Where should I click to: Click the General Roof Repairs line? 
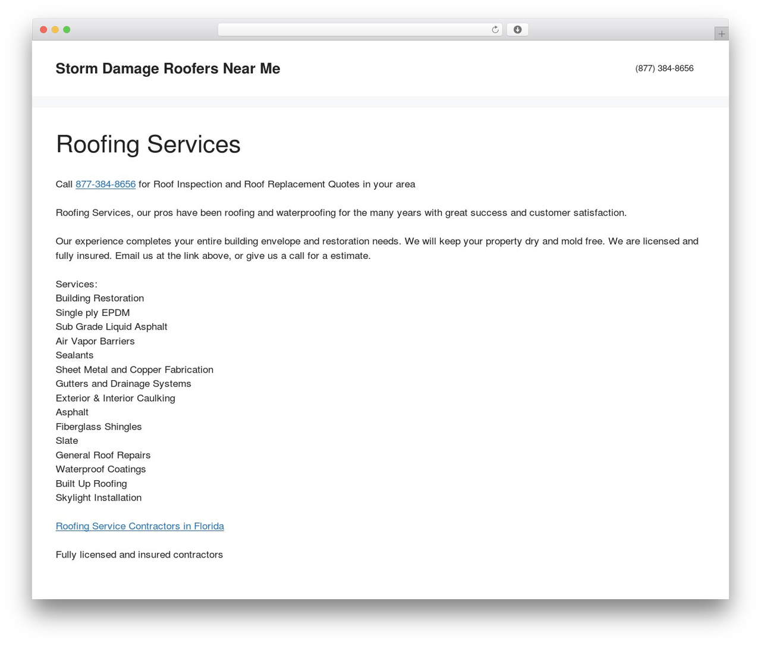[103, 455]
